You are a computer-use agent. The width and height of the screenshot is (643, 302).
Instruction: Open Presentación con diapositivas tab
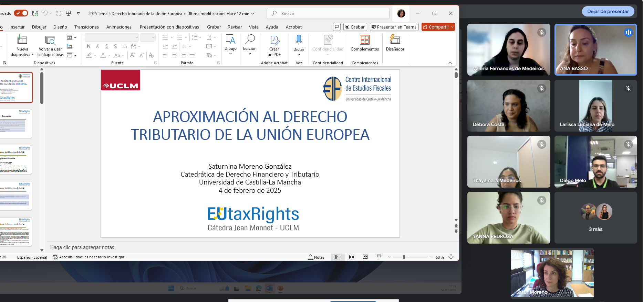pyautogui.click(x=169, y=27)
